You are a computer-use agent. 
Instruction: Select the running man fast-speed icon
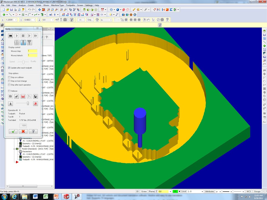click(35, 104)
